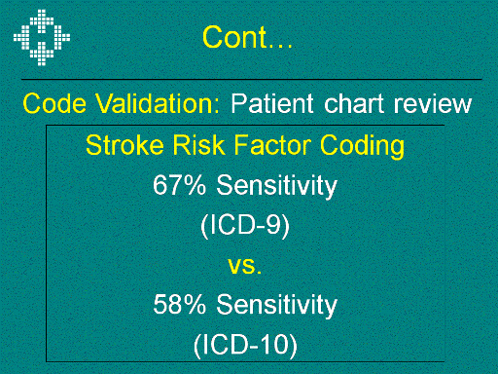498x374 pixels.
Task: Select the "(ICD-10)" label
Action: tap(245, 345)
